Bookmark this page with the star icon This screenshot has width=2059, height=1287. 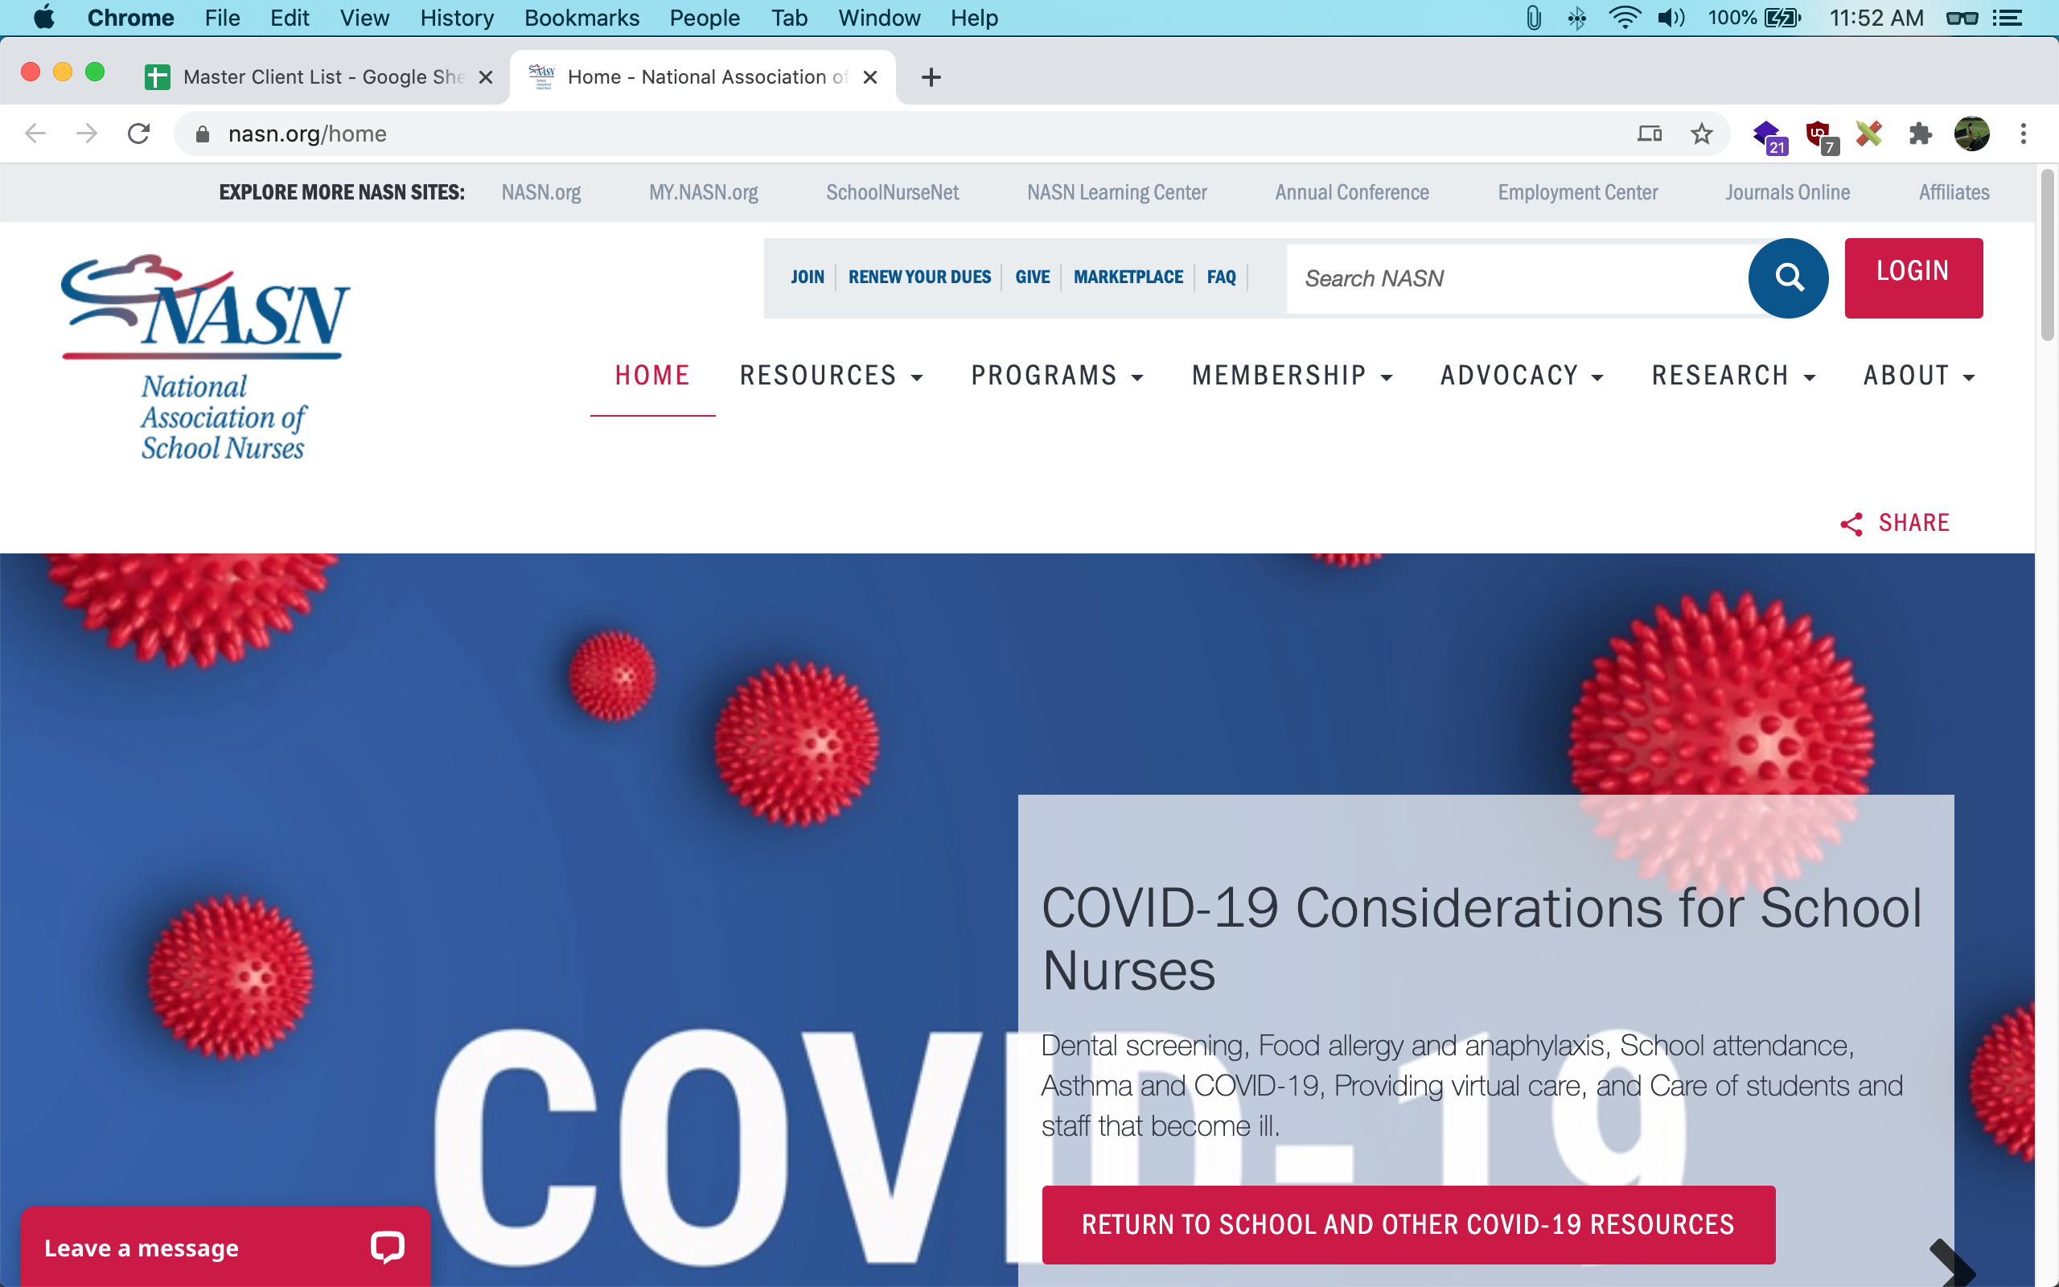click(1701, 134)
